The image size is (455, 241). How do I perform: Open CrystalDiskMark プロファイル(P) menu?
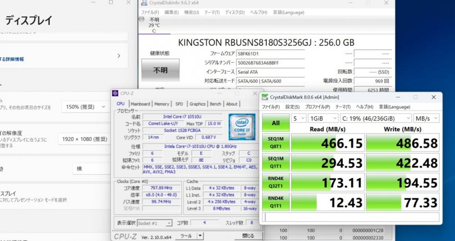[318, 107]
